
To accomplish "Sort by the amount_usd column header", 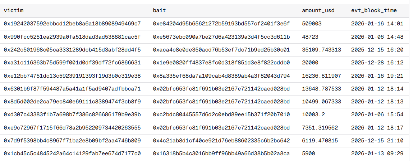I will [318, 10].
